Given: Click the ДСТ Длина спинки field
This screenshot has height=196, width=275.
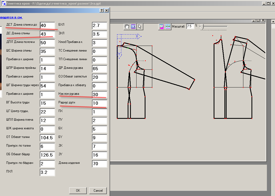Looking at the screenshot, I should click(47, 25).
